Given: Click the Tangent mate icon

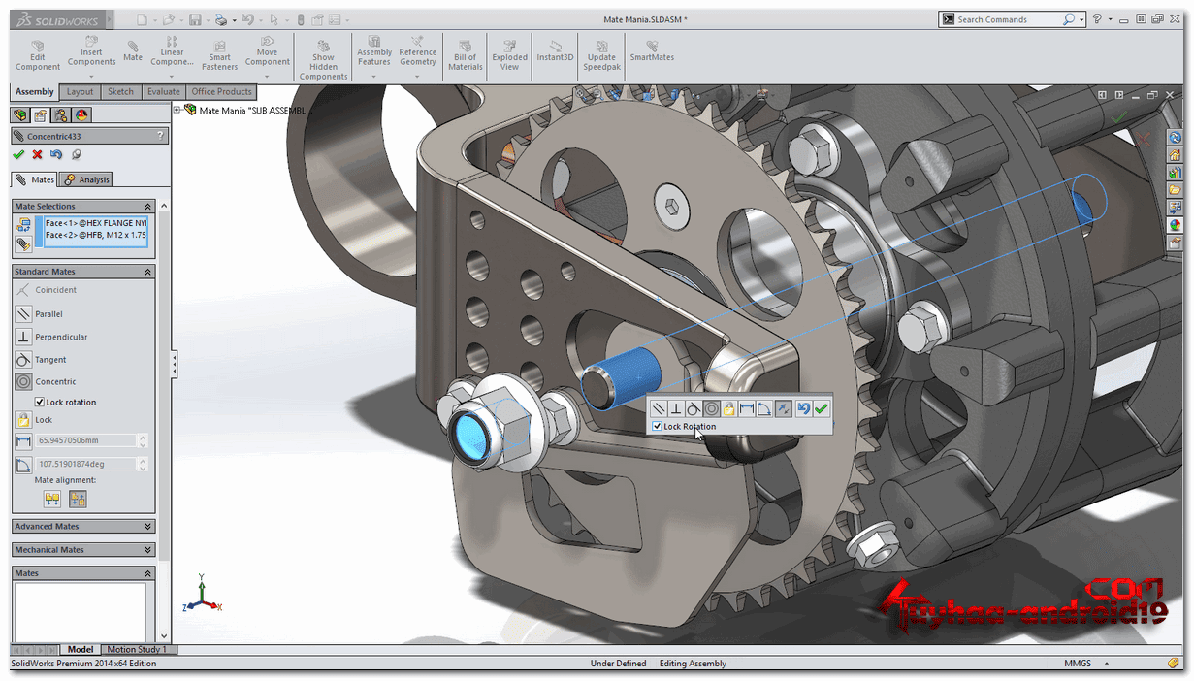Looking at the screenshot, I should (x=23, y=359).
